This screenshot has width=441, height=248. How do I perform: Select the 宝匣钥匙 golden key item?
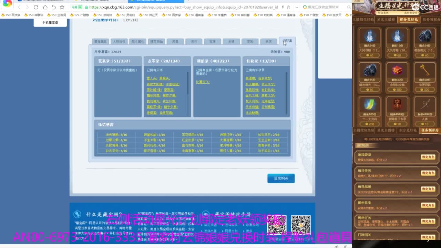pos(425,77)
